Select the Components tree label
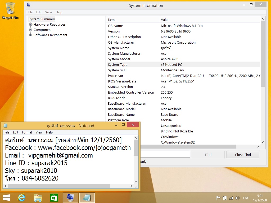Image resolution: width=271 pixels, height=203 pixels. (43, 30)
